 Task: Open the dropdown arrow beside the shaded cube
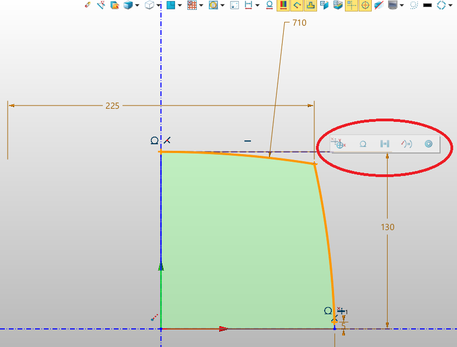[137, 5]
